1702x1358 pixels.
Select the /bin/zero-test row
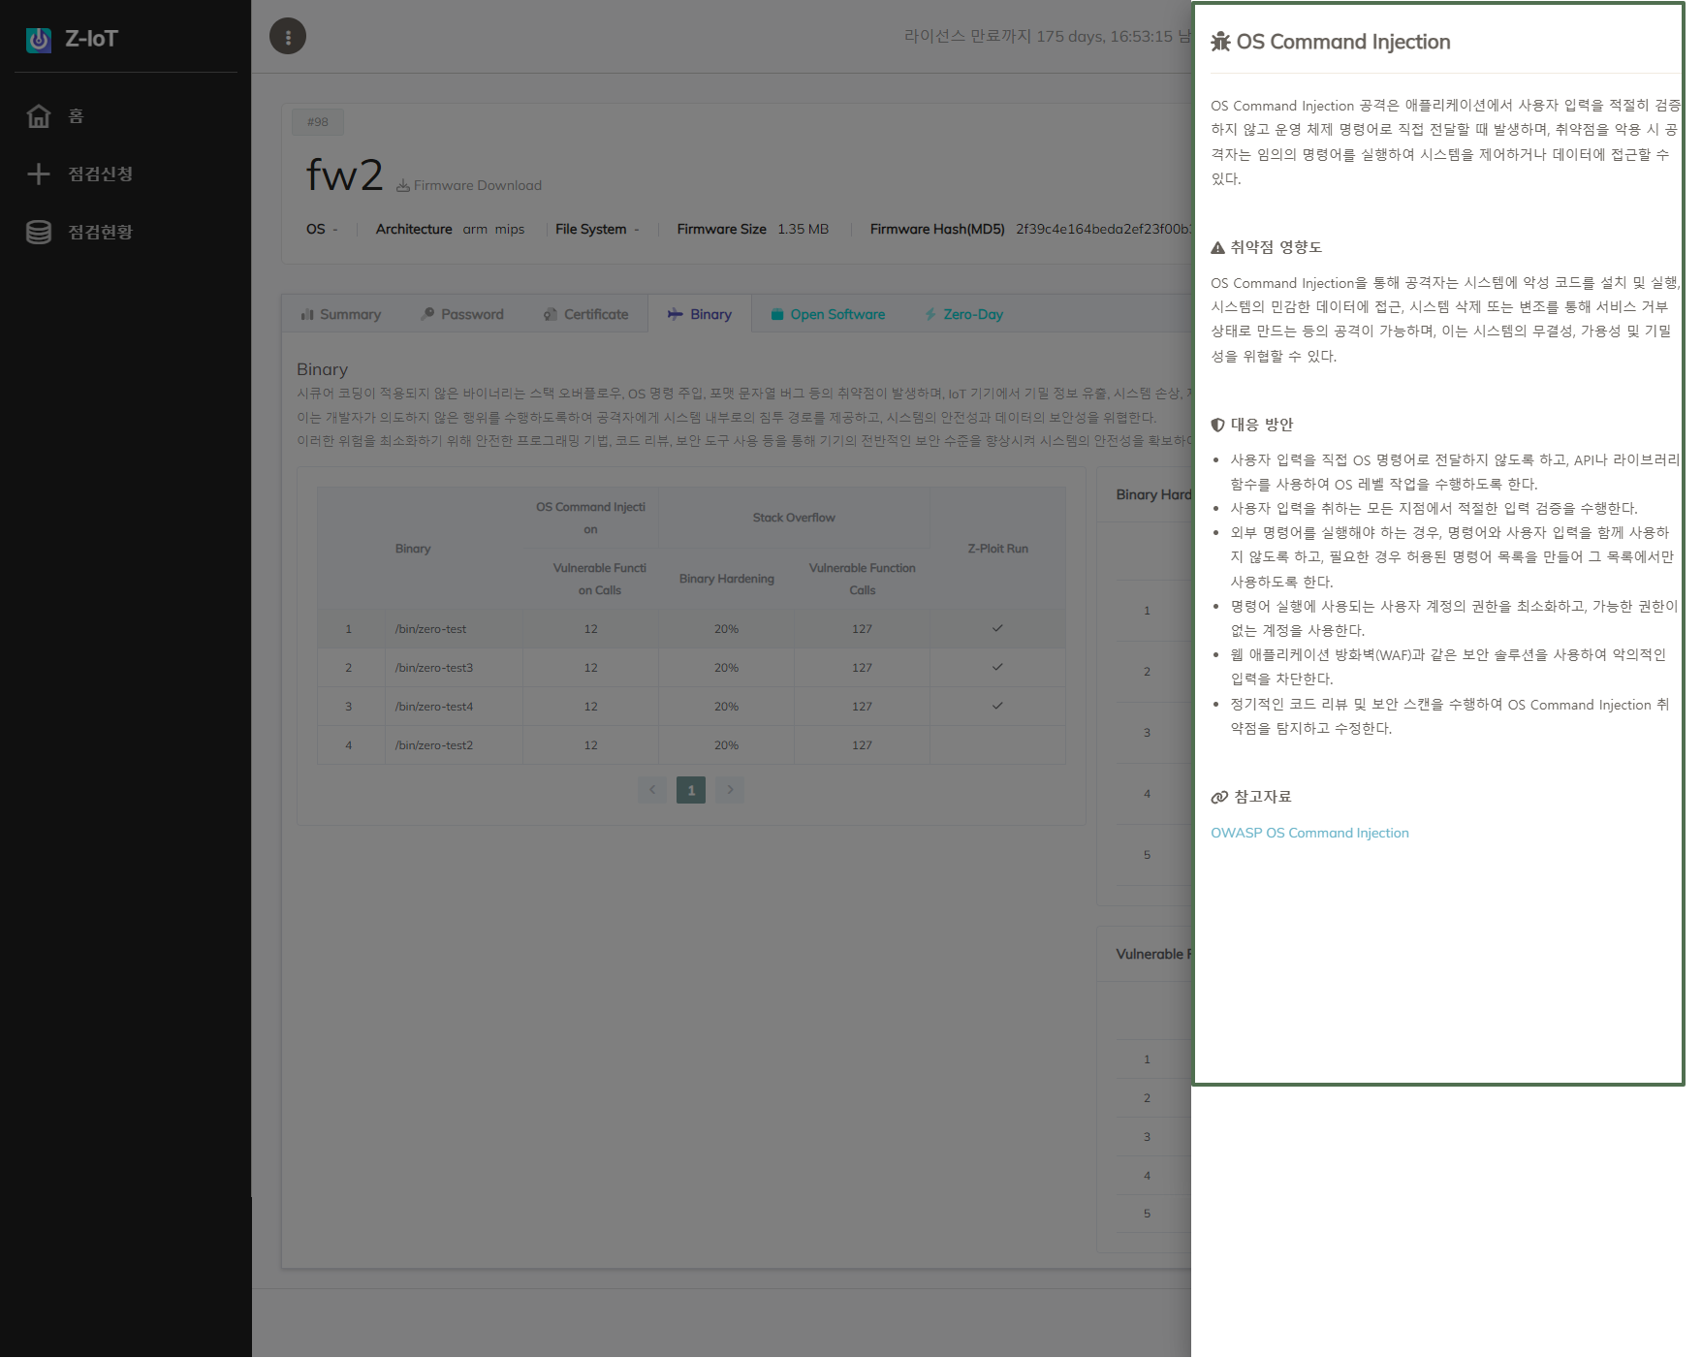(430, 629)
